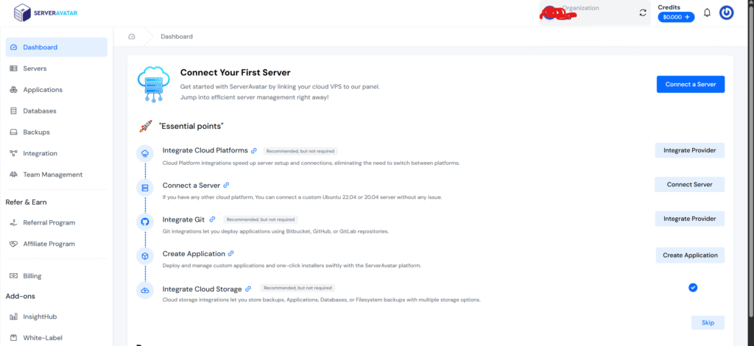
Task: Open the user profile avatar menu
Action: [x=726, y=13]
